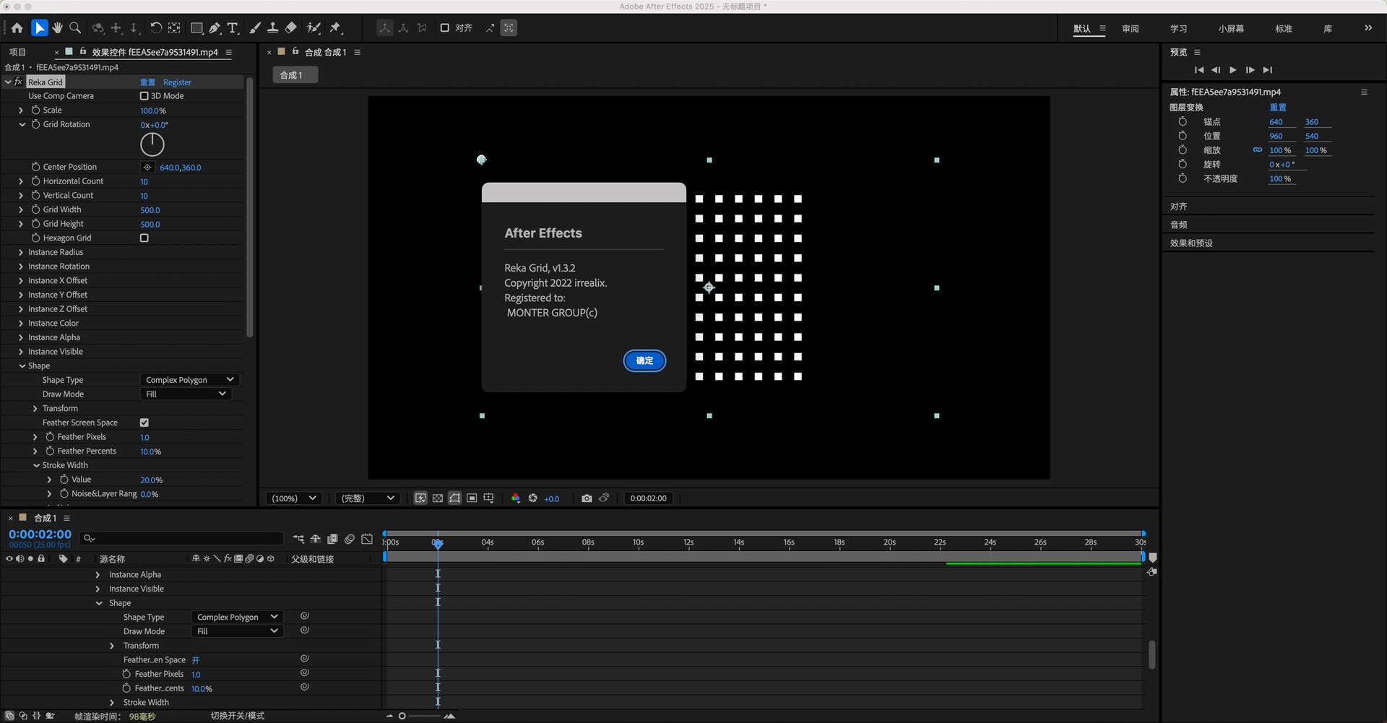This screenshot has width=1387, height=723.
Task: Toggle fast previews icon in viewer
Action: click(420, 498)
